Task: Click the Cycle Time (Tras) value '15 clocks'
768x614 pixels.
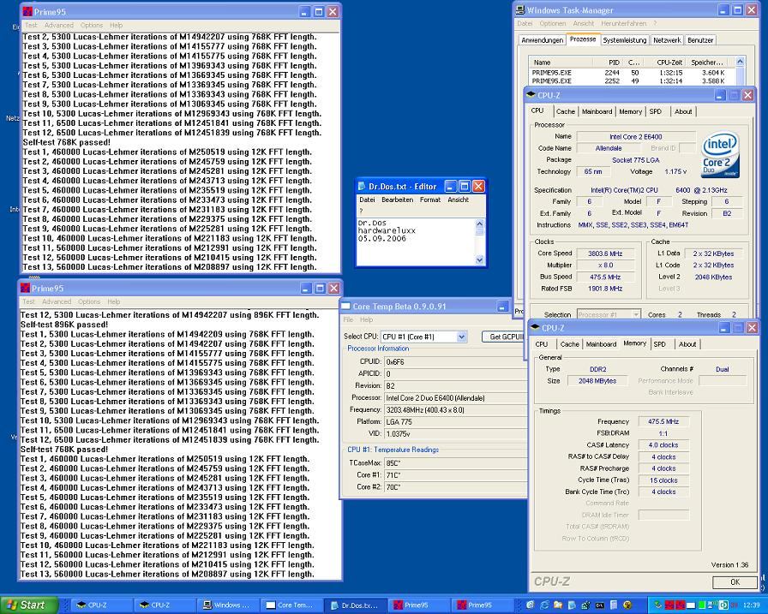Action: pyautogui.click(x=663, y=480)
